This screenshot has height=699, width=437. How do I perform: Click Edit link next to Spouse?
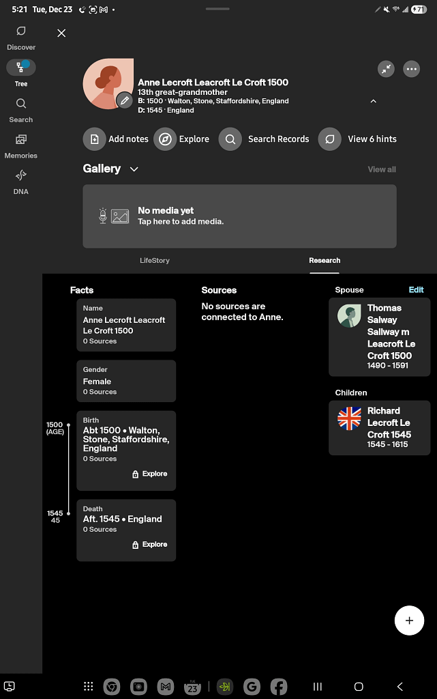[416, 289]
